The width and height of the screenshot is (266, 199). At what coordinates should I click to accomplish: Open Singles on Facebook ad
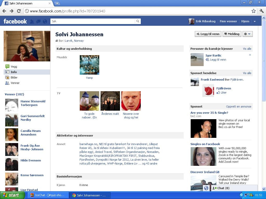click(x=205, y=144)
